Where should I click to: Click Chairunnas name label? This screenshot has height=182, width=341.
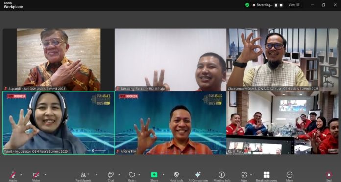[273, 89]
